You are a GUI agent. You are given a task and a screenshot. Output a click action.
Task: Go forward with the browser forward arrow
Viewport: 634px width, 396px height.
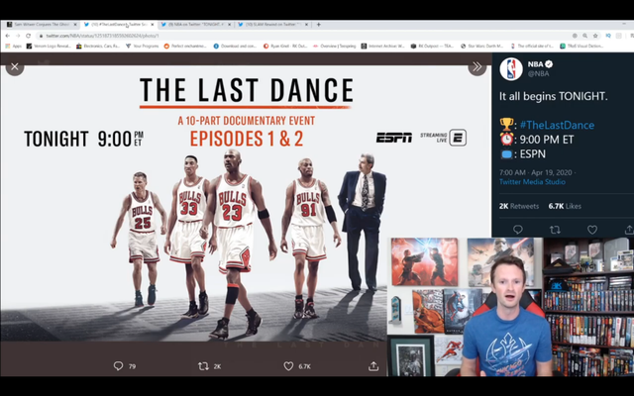(18, 36)
